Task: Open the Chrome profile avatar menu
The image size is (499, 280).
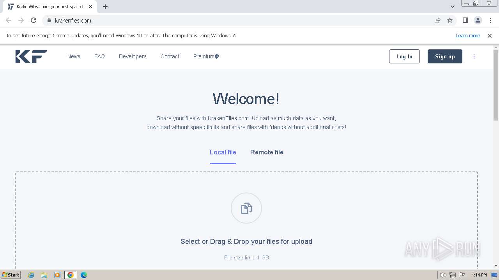Action: [x=478, y=20]
